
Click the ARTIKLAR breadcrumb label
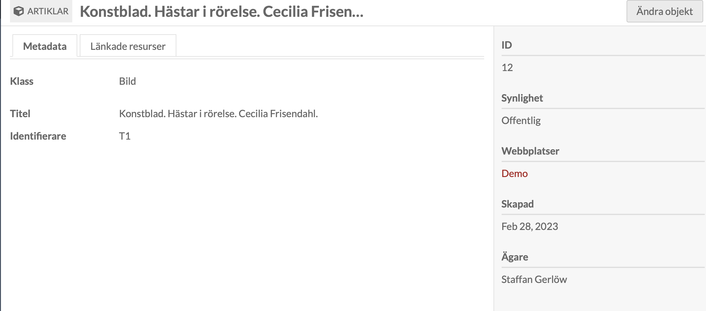(48, 11)
